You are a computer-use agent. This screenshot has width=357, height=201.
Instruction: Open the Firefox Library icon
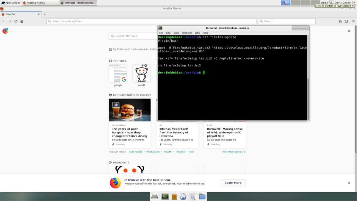click(x=340, y=21)
